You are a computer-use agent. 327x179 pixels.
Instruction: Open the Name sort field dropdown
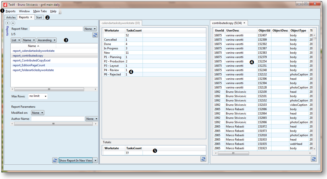[x=29, y=40]
